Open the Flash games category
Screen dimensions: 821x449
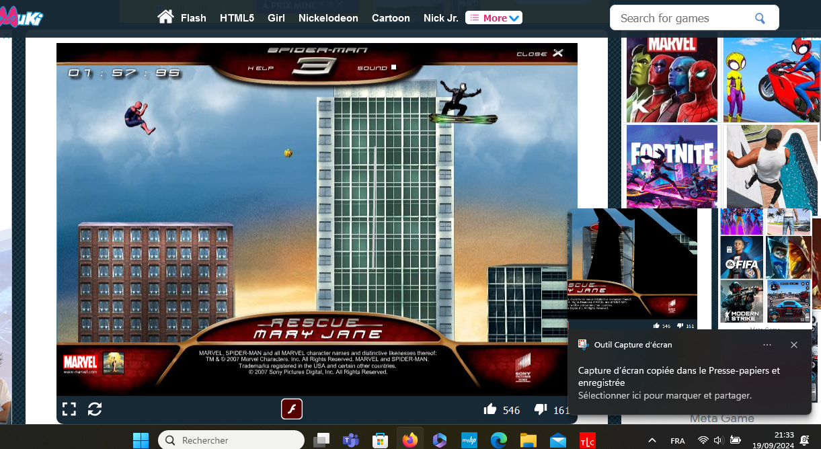(x=194, y=18)
